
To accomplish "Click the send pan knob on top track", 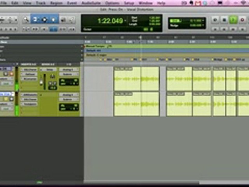I will (x=52, y=77).
